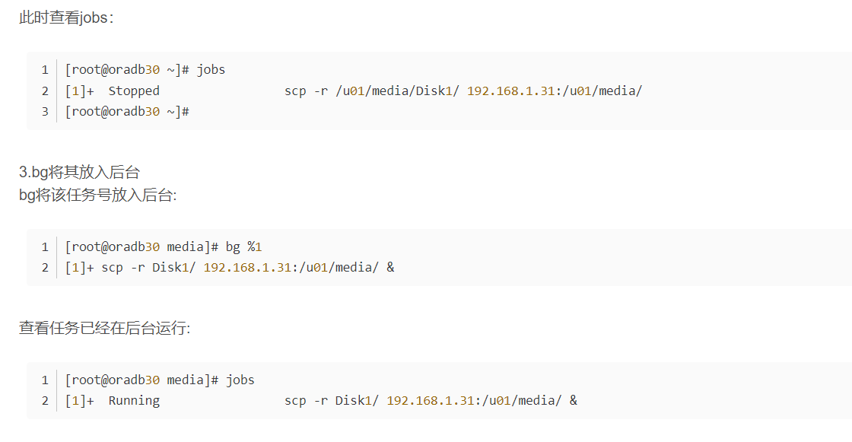The height and width of the screenshot is (442, 852).
Task: Click line number 3 in the first code block
Action: tap(45, 112)
